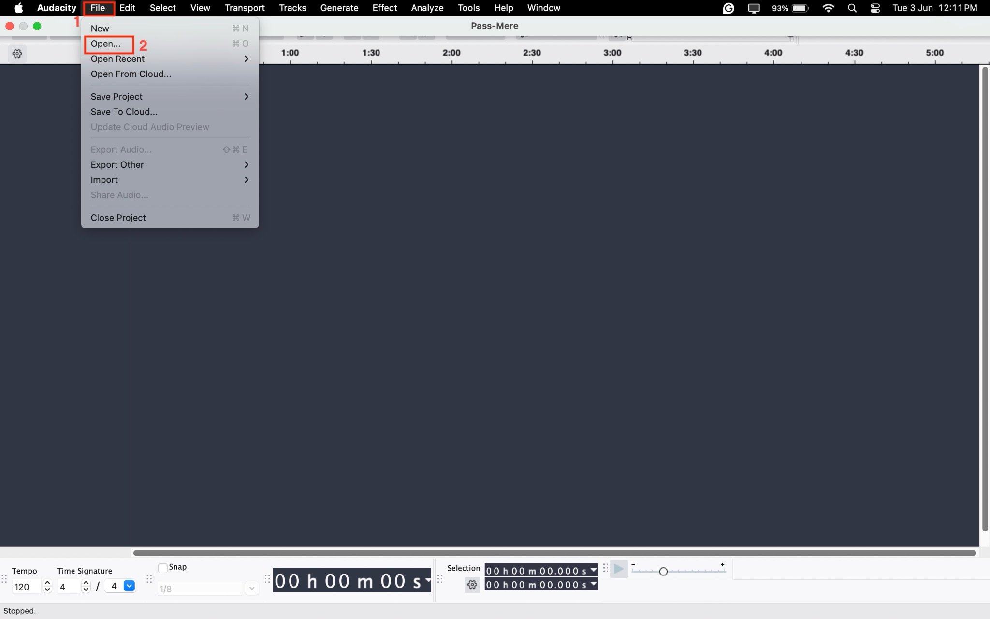
Task: Open the selection end time format arrow
Action: click(594, 584)
